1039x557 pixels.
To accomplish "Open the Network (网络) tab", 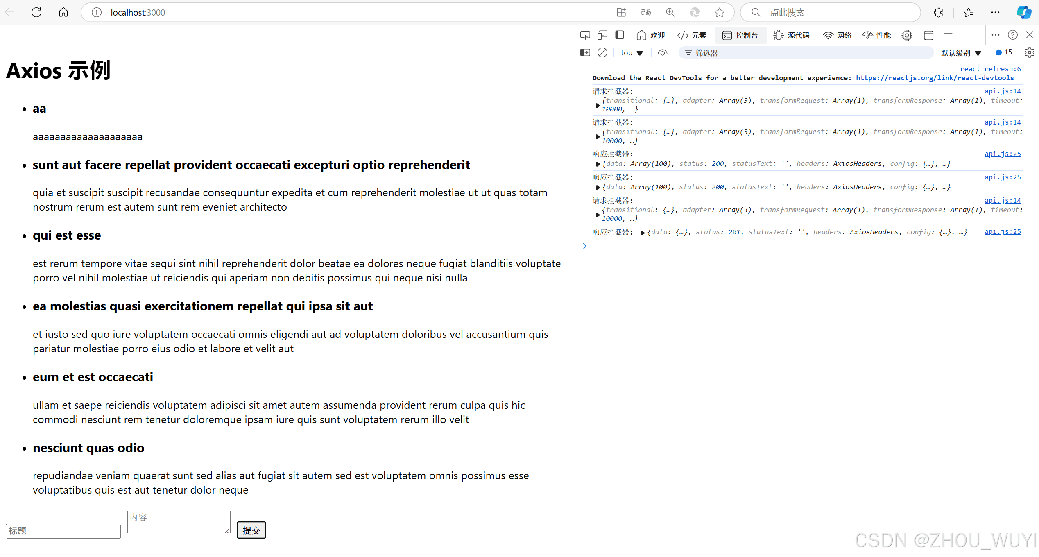I will pyautogui.click(x=837, y=35).
